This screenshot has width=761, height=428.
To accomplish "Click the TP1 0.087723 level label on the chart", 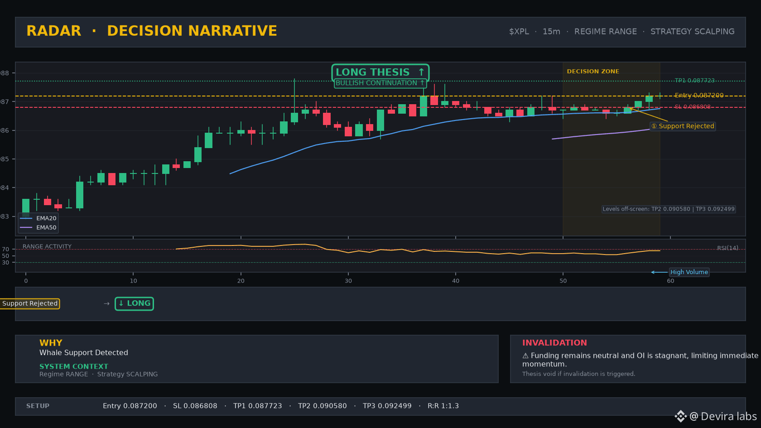I will tap(694, 81).
